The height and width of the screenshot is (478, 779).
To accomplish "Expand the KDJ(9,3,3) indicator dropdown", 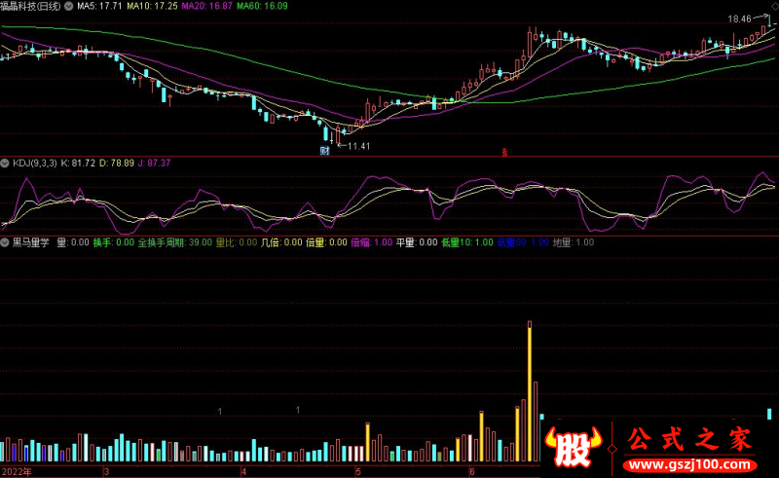I will click(x=5, y=163).
